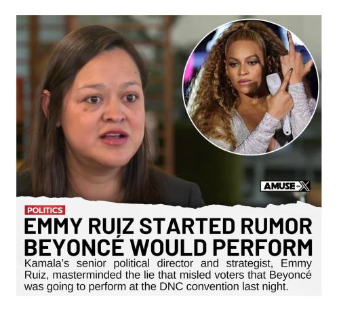The width and height of the screenshot is (339, 312).
Task: Select the word AMUSE in the logo
Action: pyautogui.click(x=279, y=186)
